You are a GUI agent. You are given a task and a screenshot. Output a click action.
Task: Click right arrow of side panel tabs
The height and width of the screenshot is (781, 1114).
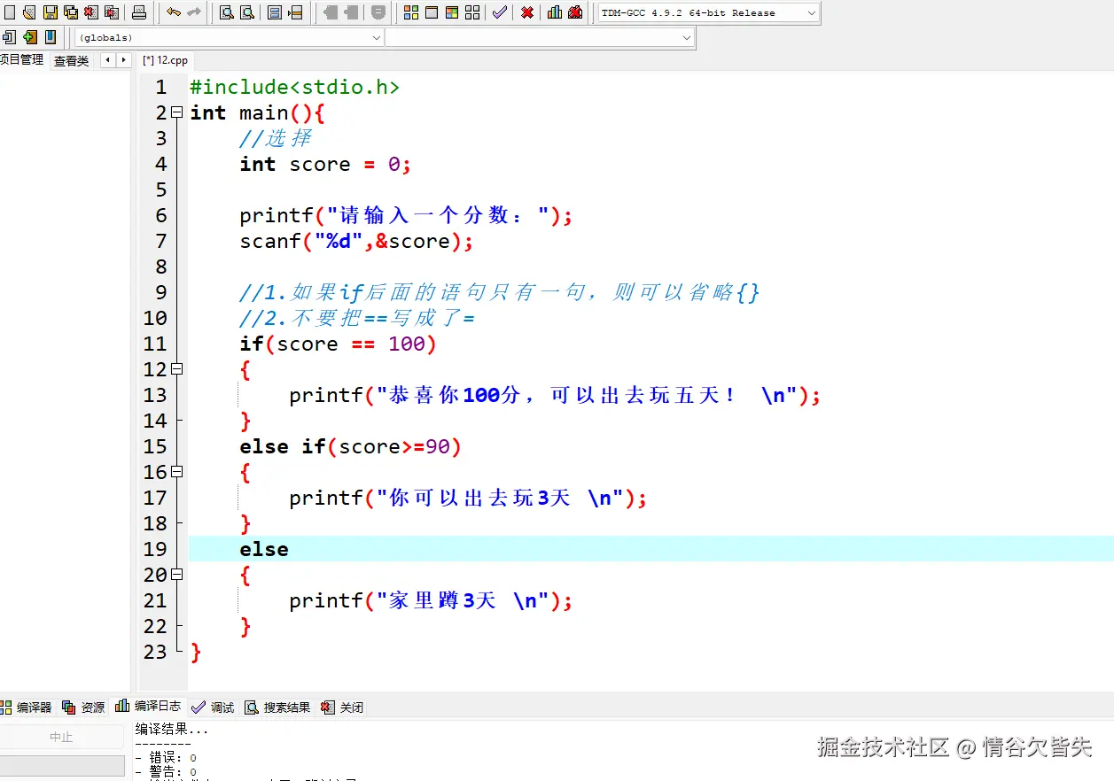pos(123,60)
